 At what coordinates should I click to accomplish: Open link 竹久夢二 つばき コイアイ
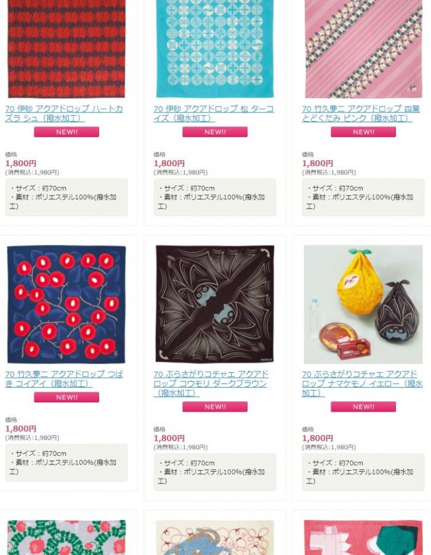[64, 379]
